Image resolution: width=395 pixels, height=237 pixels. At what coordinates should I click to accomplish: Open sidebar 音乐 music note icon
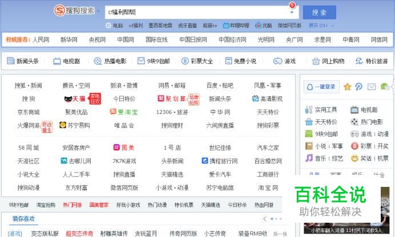[309, 158]
